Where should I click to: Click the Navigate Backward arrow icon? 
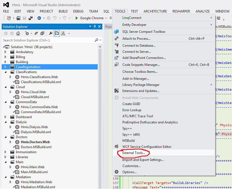[39, 18]
